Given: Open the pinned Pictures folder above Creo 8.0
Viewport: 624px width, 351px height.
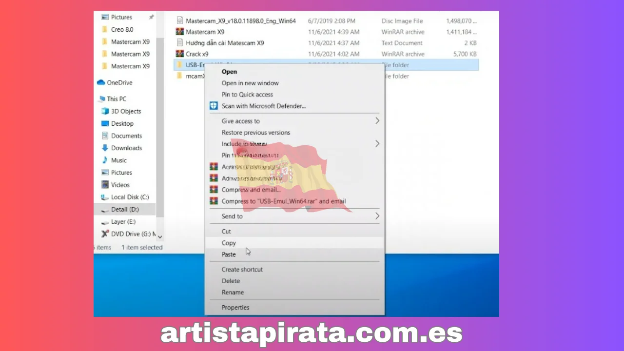Looking at the screenshot, I should [117, 17].
